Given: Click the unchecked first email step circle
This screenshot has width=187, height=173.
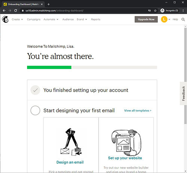Looking at the screenshot, I should click(35, 110).
